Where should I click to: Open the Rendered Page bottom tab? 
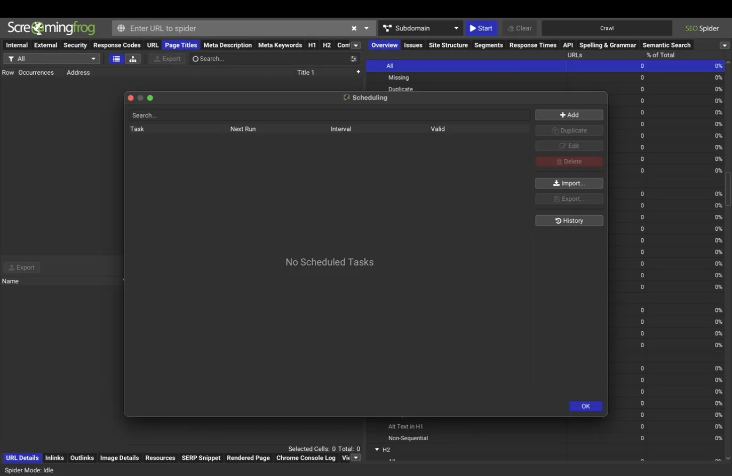click(248, 458)
